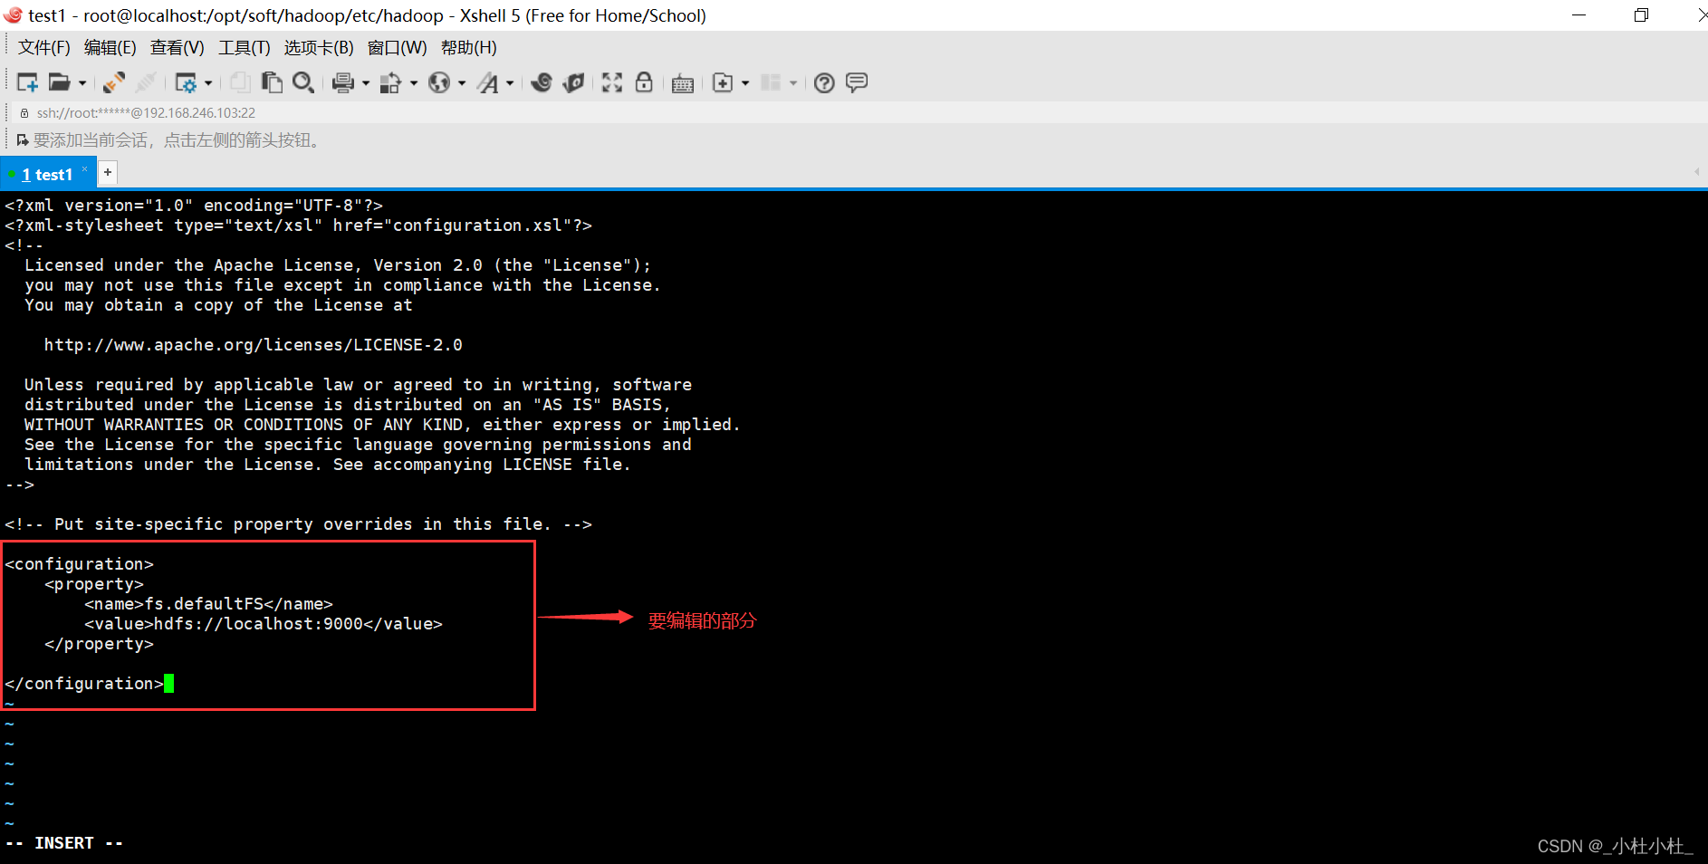Click the add-session arrow icon in hint bar
Viewport: 1708px width, 864px height.
(x=23, y=140)
